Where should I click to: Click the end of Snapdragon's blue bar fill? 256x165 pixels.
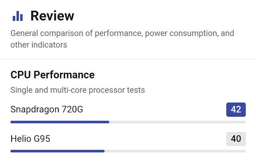(108, 122)
